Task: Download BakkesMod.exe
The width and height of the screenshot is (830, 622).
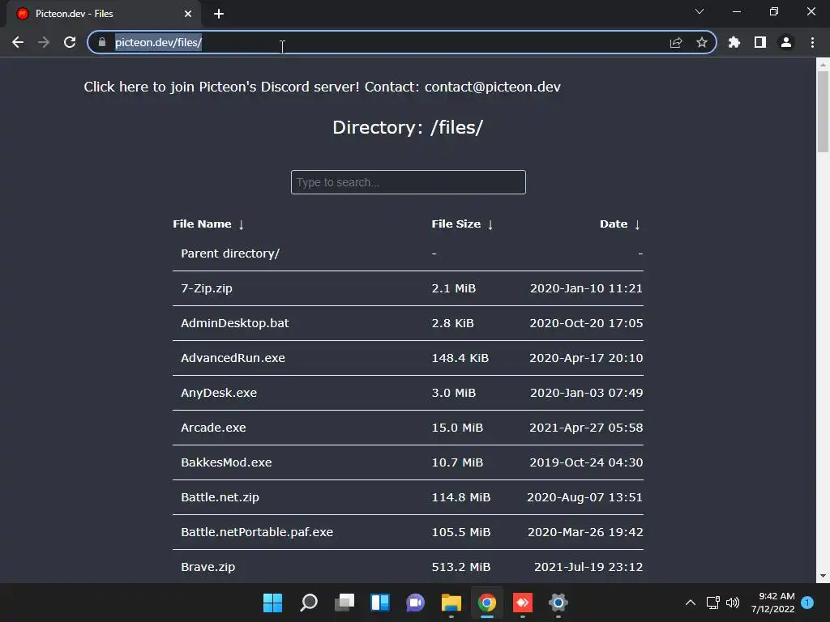Action: point(226,462)
